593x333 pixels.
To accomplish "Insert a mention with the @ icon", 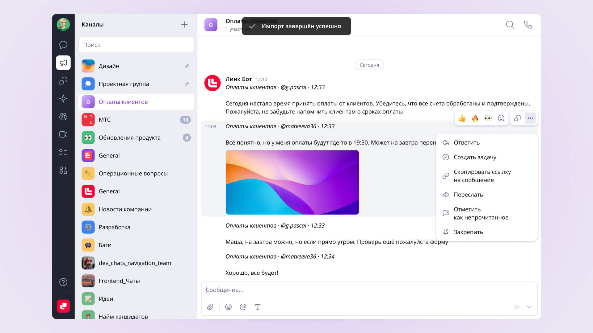I will pyautogui.click(x=243, y=307).
